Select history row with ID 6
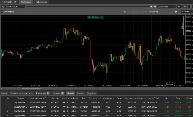Screen dimensions: 193x117 tap(97, 111)
